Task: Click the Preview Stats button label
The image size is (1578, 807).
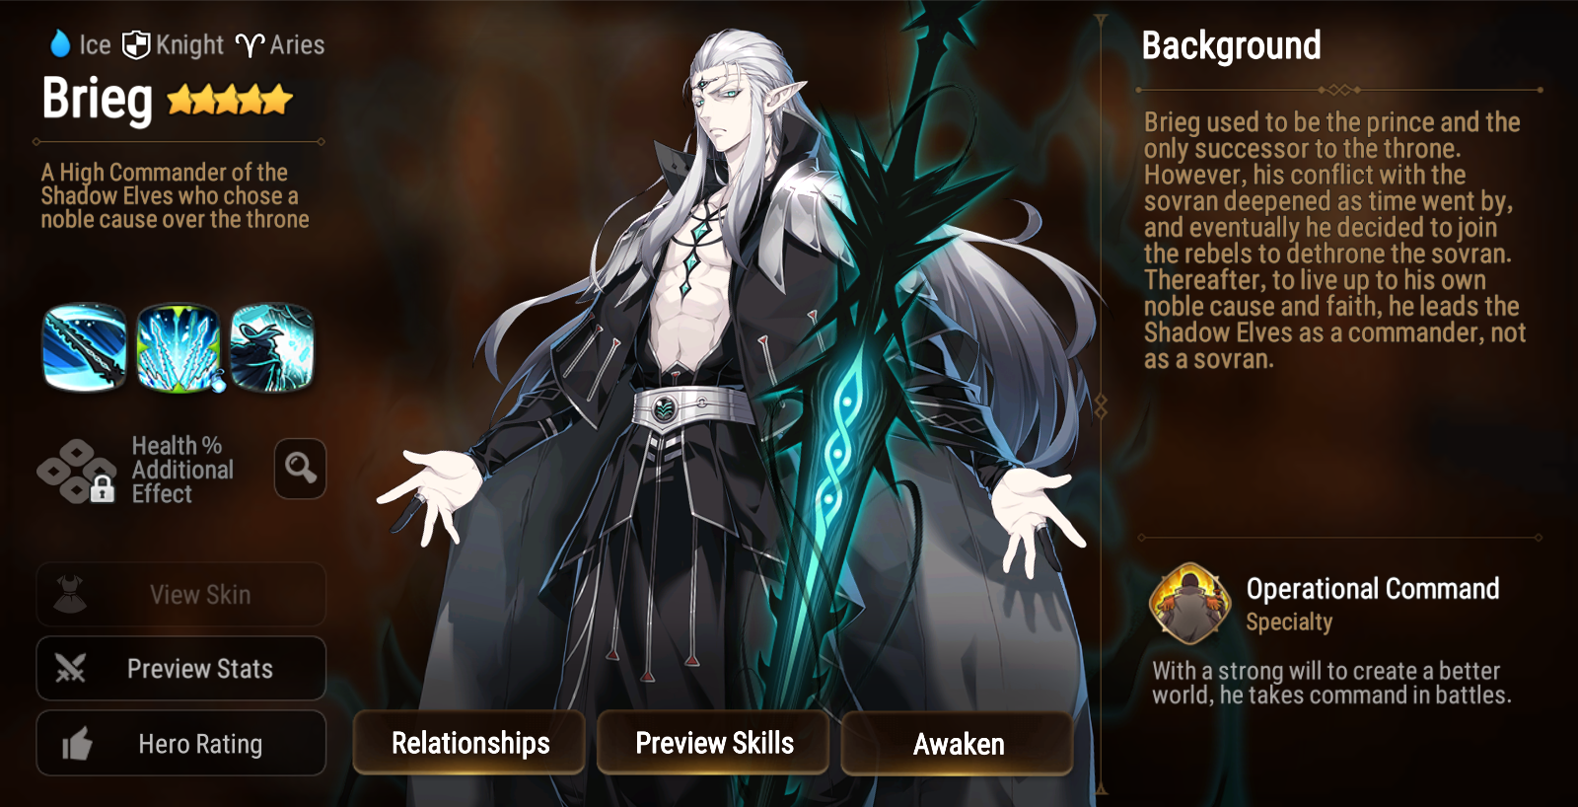Action: pos(200,669)
